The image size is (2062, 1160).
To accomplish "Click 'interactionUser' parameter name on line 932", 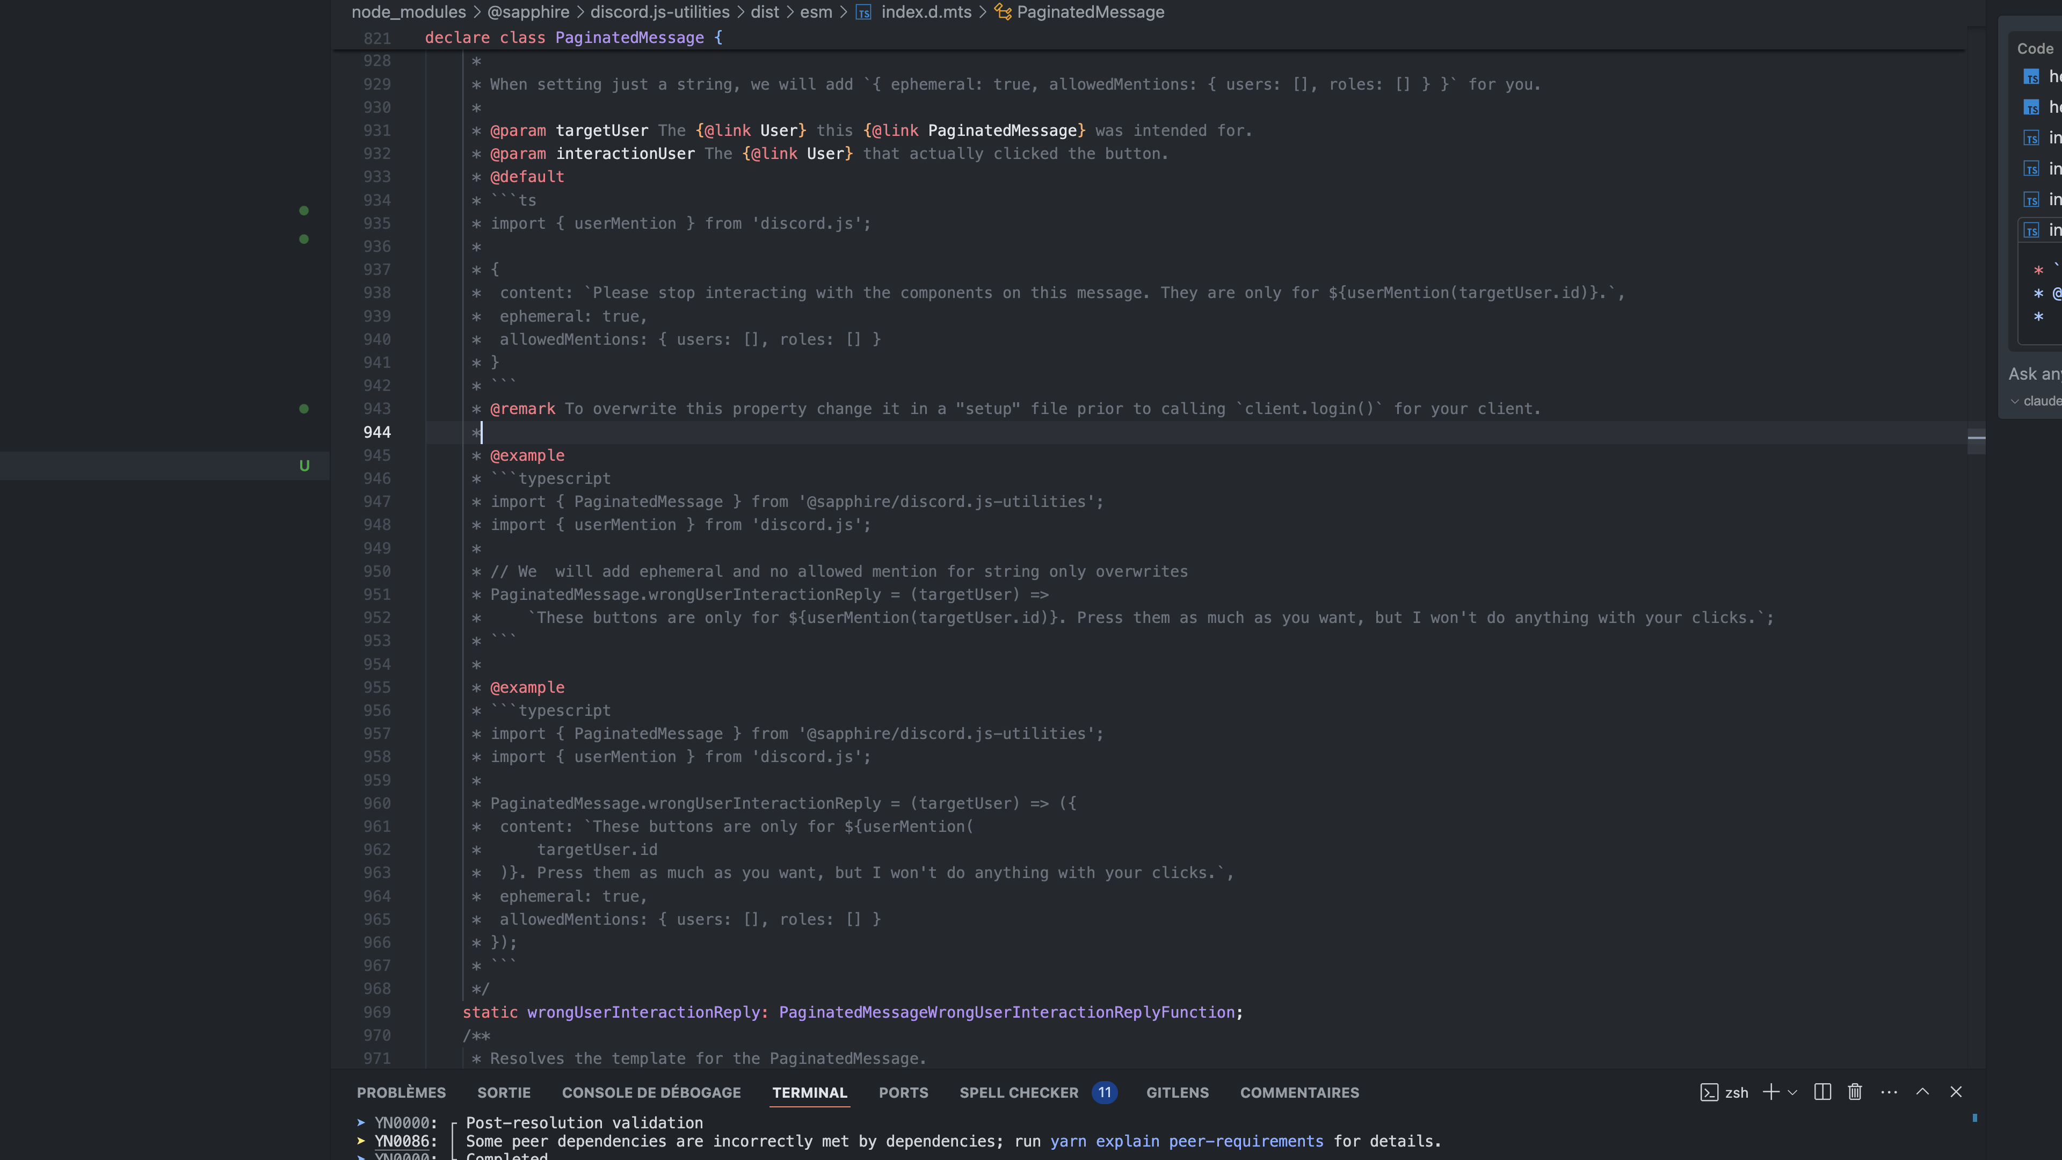I will coord(625,154).
